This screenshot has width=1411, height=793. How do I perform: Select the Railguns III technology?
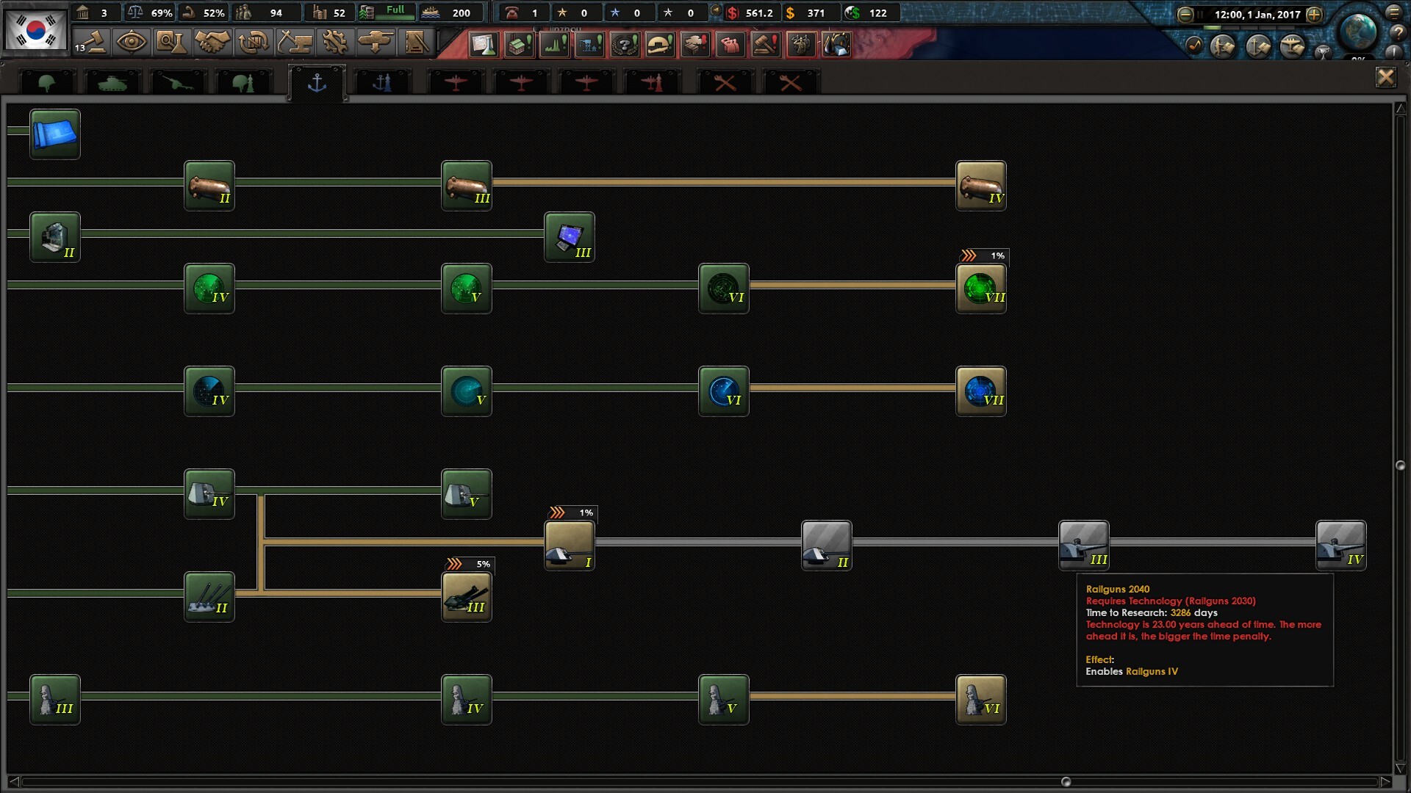[1083, 546]
